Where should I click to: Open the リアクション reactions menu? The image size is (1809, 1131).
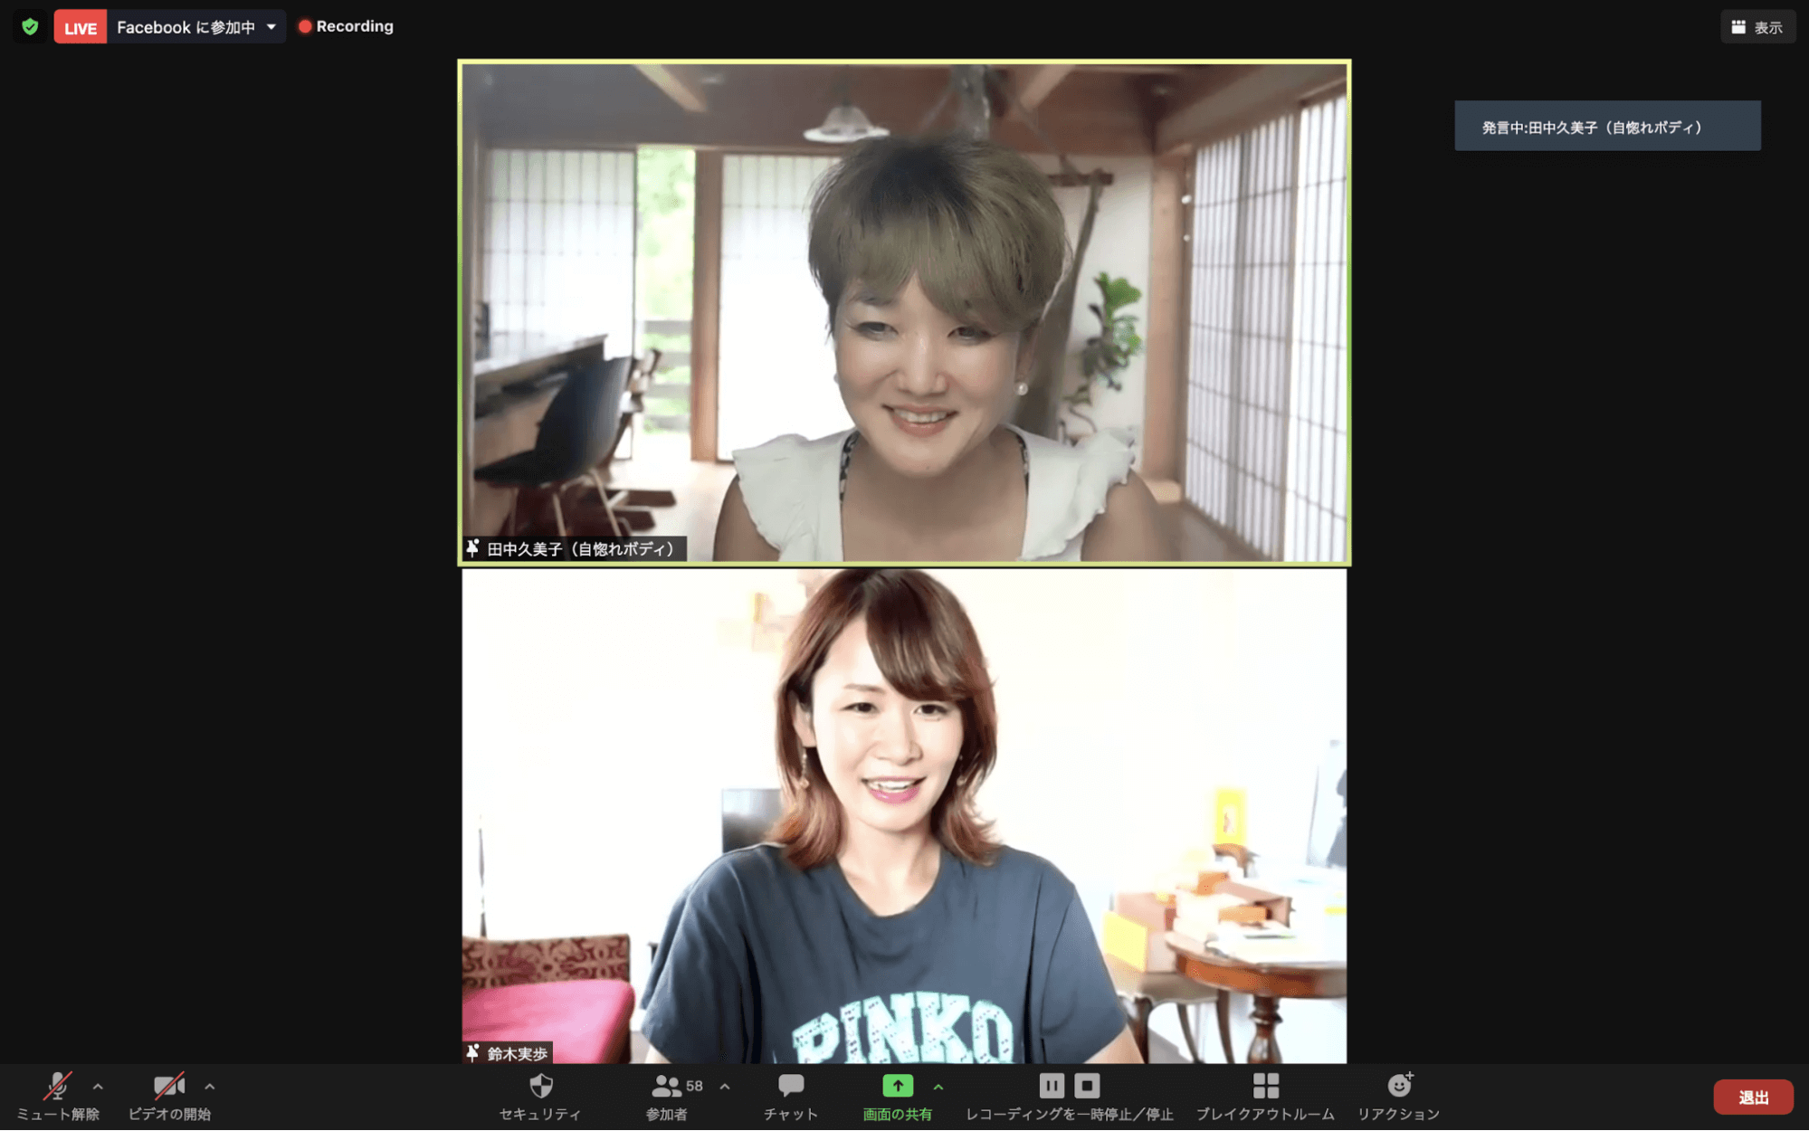1398,1097
